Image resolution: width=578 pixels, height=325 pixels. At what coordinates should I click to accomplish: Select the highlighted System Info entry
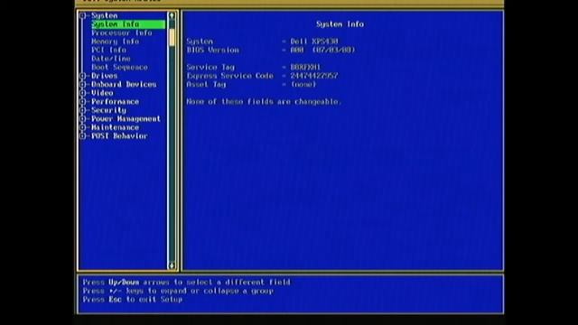tap(128, 24)
